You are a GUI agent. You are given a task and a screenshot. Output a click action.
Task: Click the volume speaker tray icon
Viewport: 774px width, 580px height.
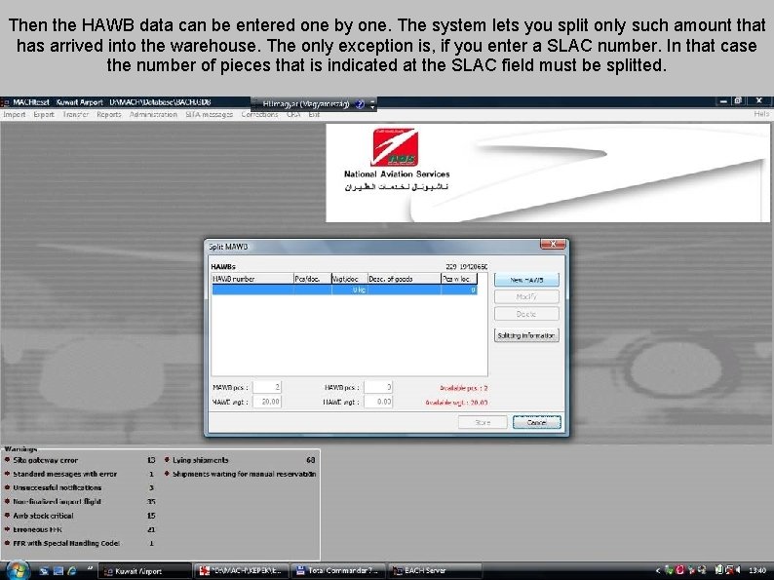[x=738, y=570]
